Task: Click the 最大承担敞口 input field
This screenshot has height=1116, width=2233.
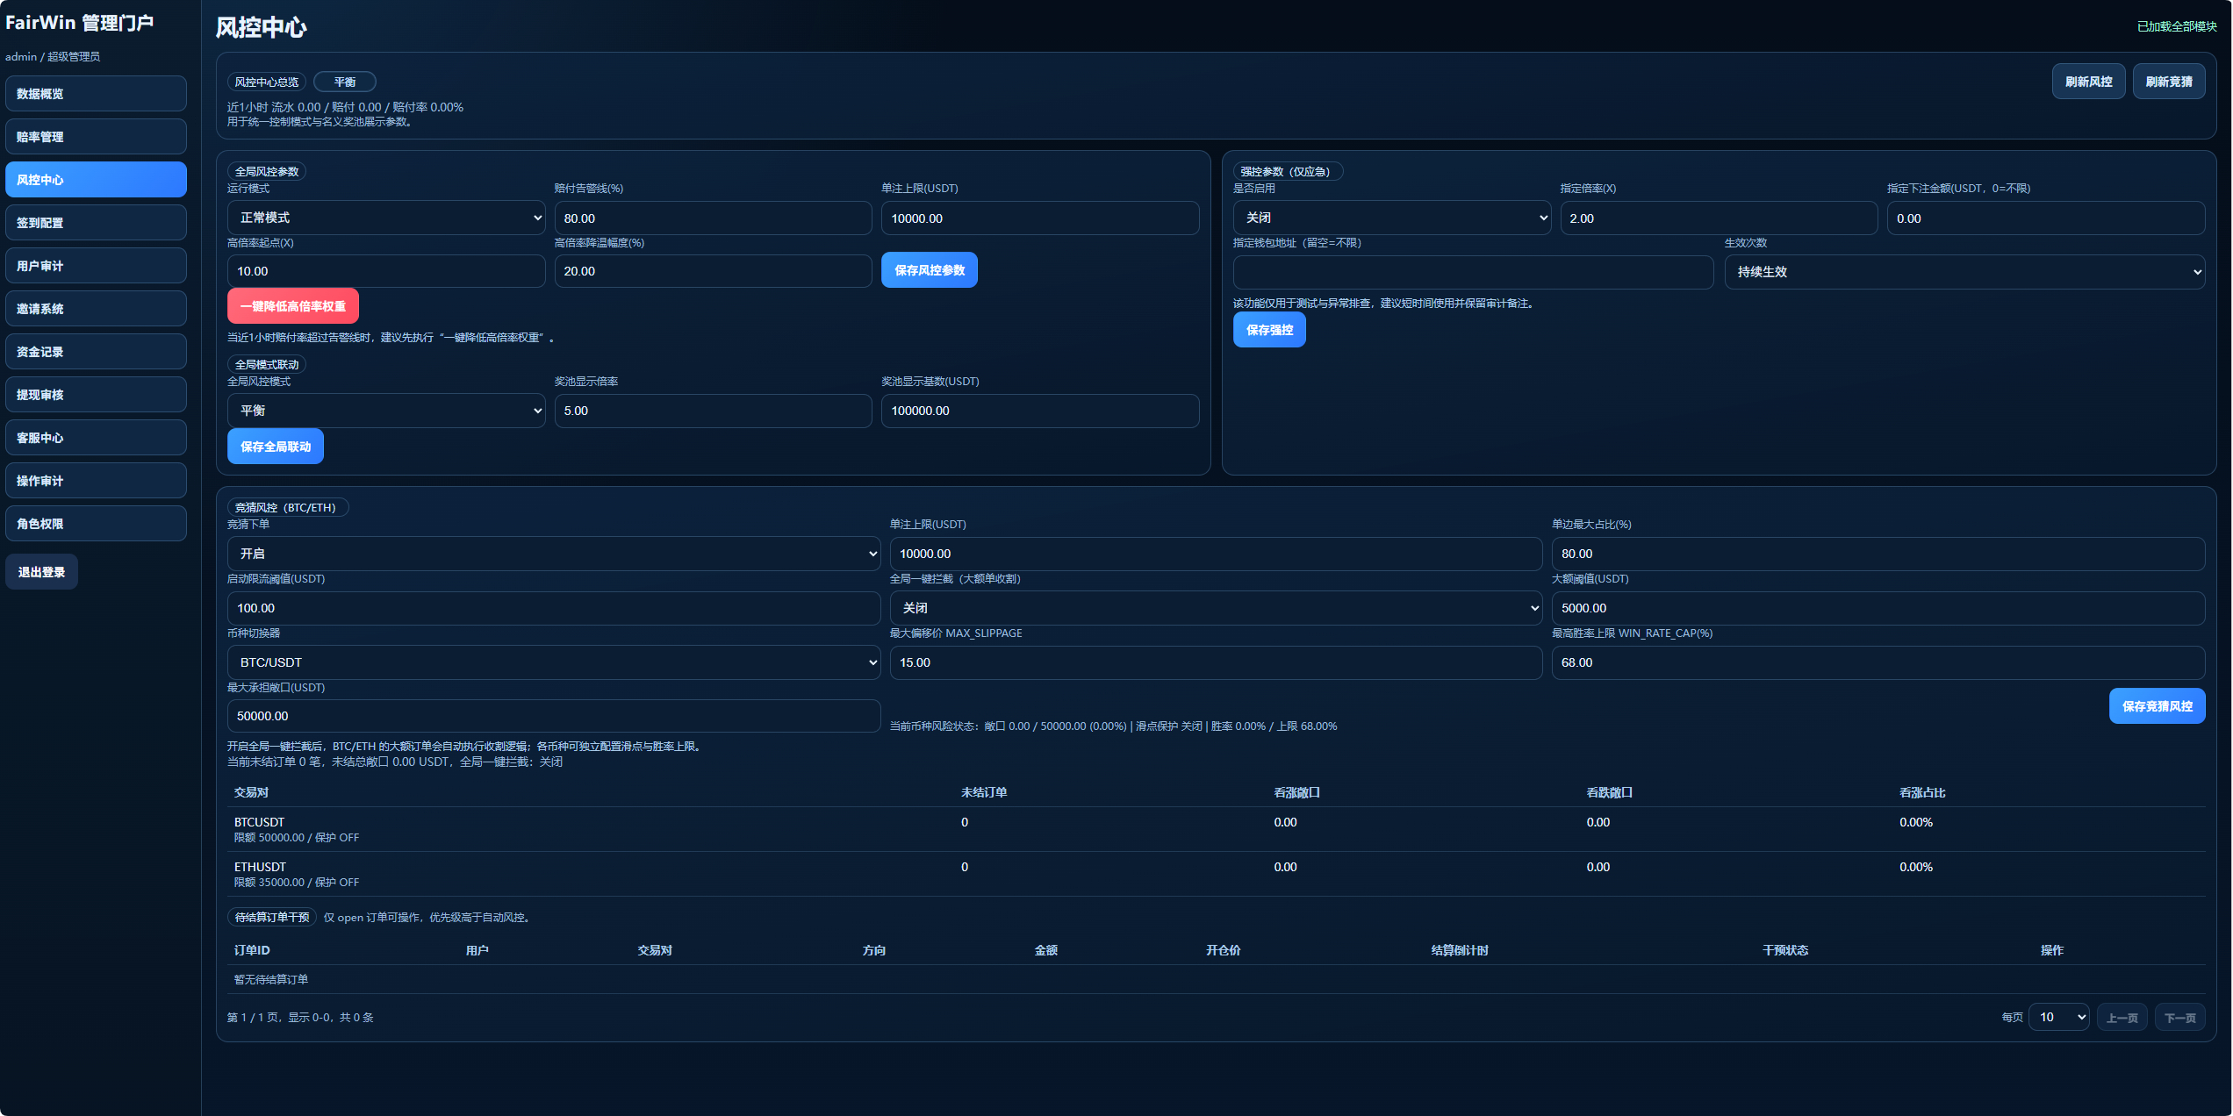Action: coord(553,716)
